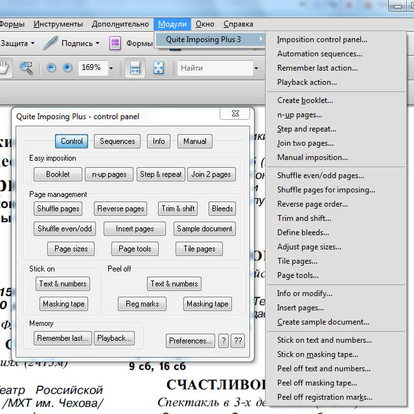Switch to the Info tab button
The width and height of the screenshot is (414, 414).
tap(159, 141)
